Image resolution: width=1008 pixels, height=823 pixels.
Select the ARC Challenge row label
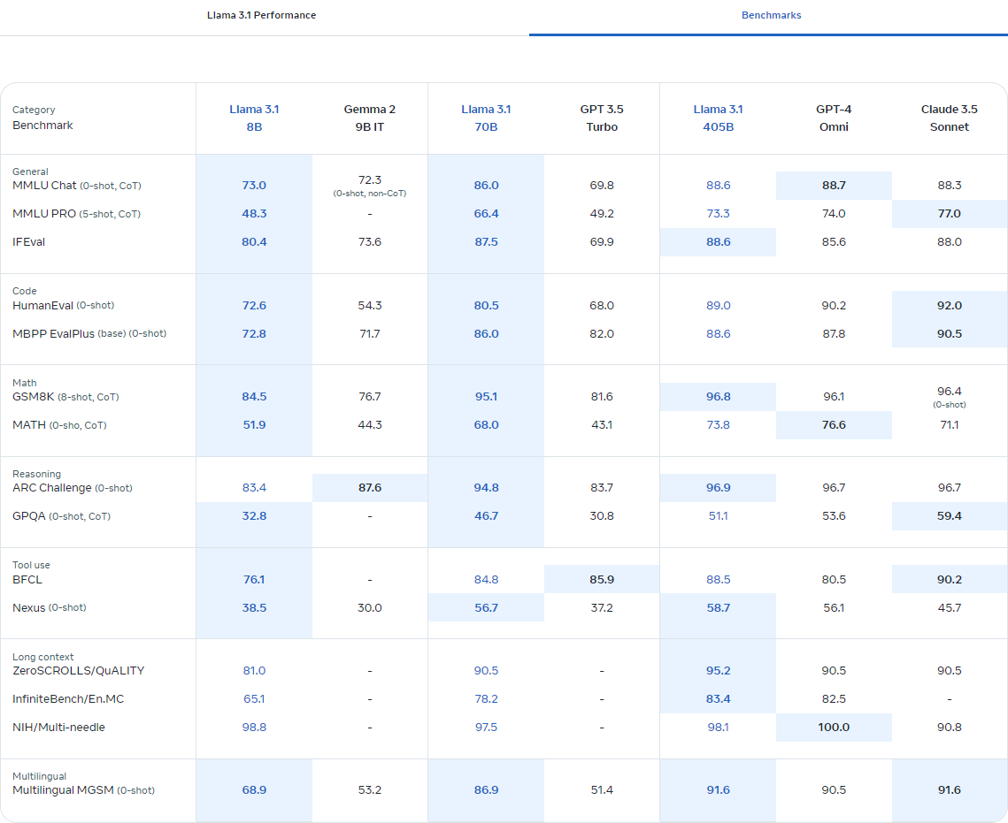pos(72,488)
